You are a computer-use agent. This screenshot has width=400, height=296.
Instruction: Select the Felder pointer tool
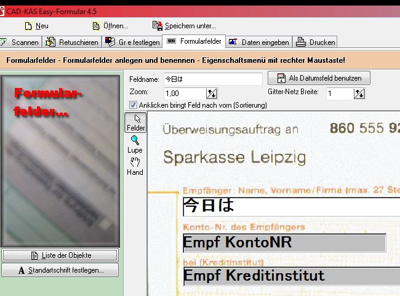135,123
